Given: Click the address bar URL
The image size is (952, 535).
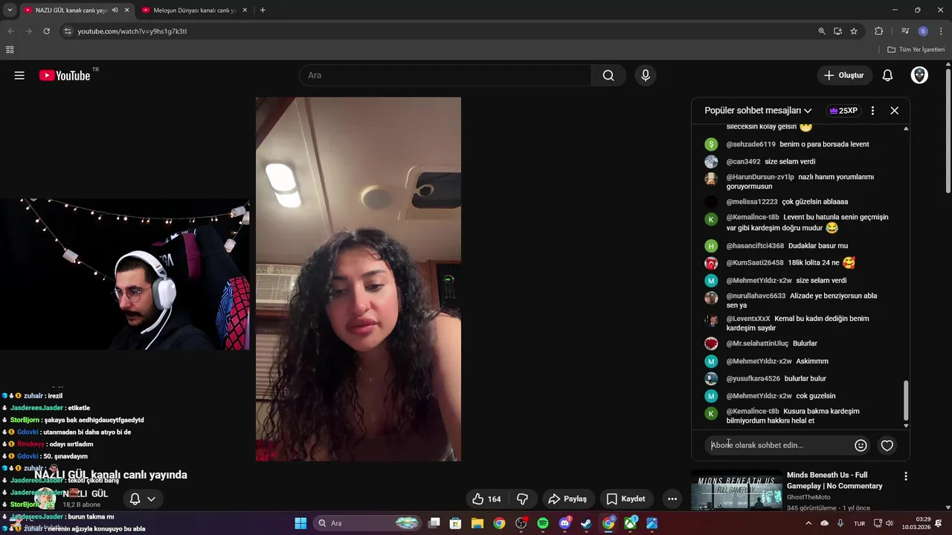Looking at the screenshot, I should pos(132,31).
